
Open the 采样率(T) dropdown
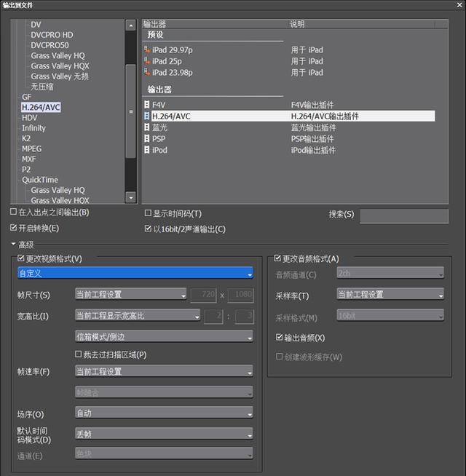390,294
